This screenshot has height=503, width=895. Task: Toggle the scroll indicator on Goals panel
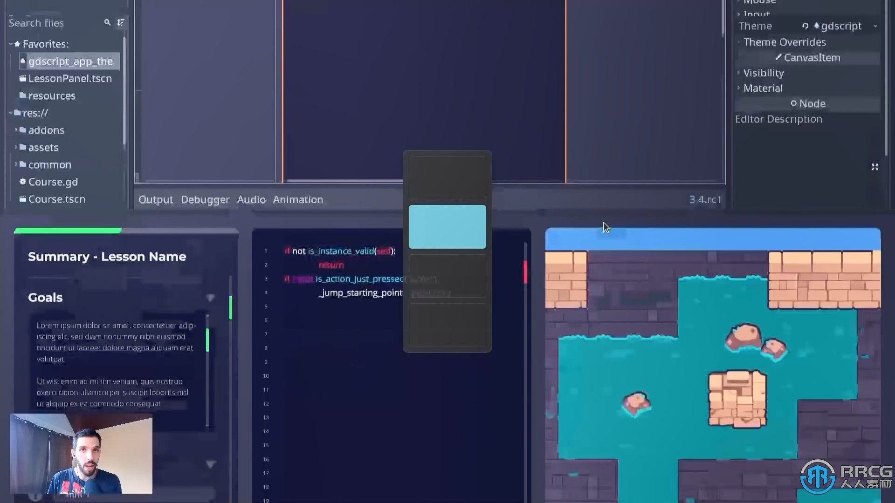pos(211,298)
